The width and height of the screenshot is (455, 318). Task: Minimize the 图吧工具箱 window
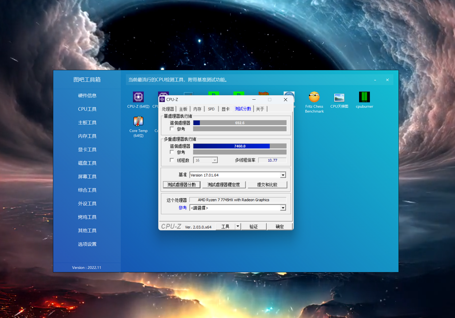pos(375,80)
